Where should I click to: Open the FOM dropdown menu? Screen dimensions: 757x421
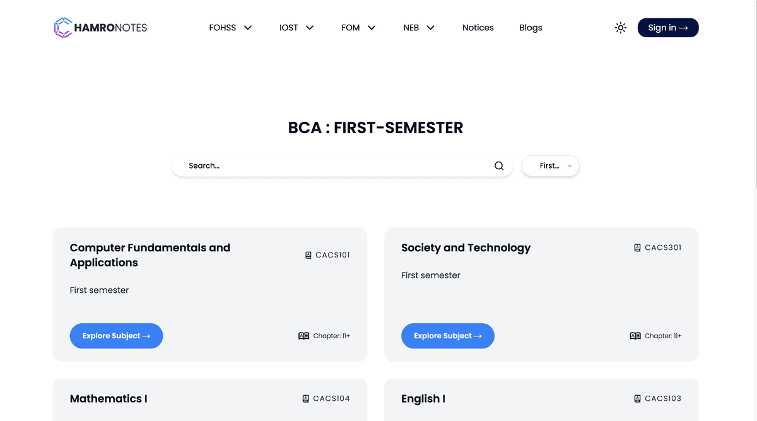click(x=358, y=28)
